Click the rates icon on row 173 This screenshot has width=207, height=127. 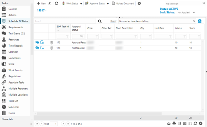[x=52, y=48]
